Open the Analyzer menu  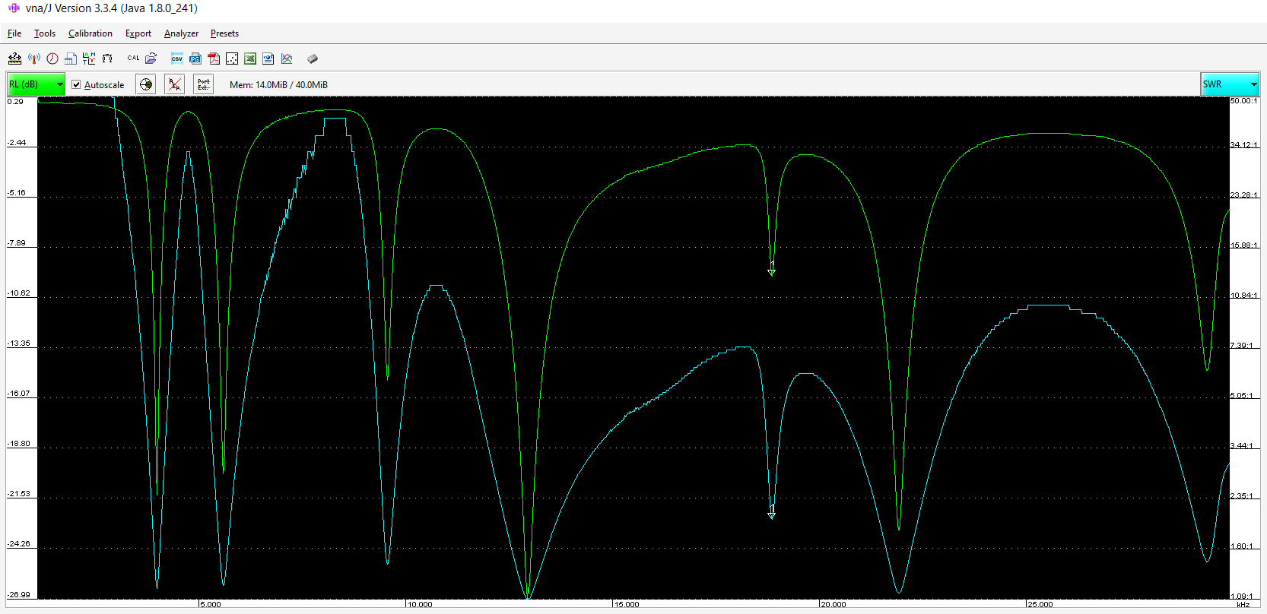[181, 33]
